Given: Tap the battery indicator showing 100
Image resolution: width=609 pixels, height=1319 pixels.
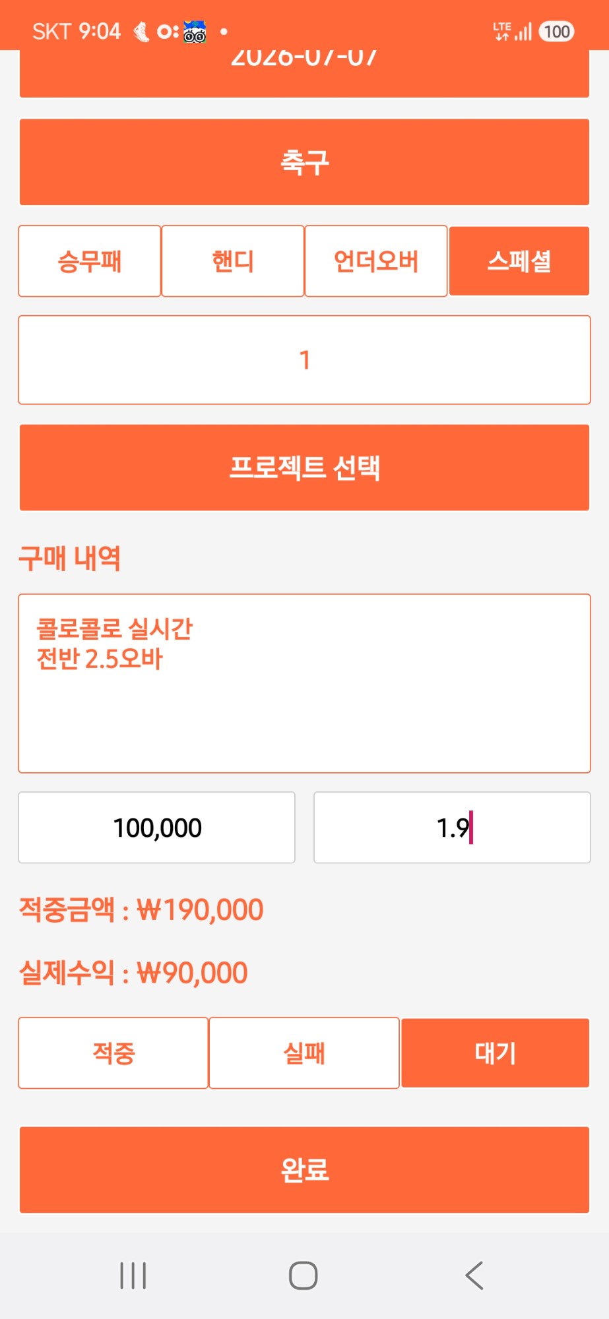Looking at the screenshot, I should click(556, 32).
